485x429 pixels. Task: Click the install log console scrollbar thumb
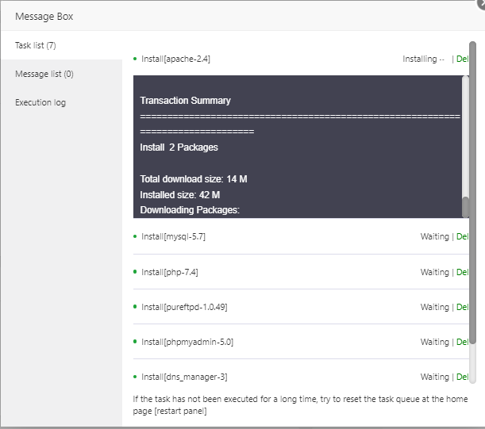[465, 207]
